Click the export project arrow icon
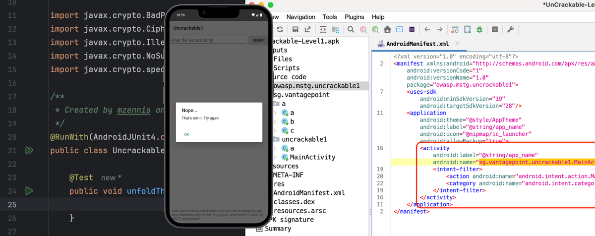The width and height of the screenshot is (595, 236). 308,30
